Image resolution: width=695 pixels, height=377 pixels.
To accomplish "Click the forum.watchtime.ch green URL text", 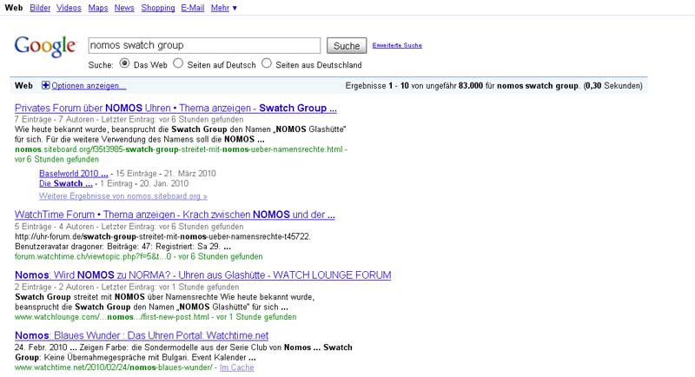I will 93,256.
